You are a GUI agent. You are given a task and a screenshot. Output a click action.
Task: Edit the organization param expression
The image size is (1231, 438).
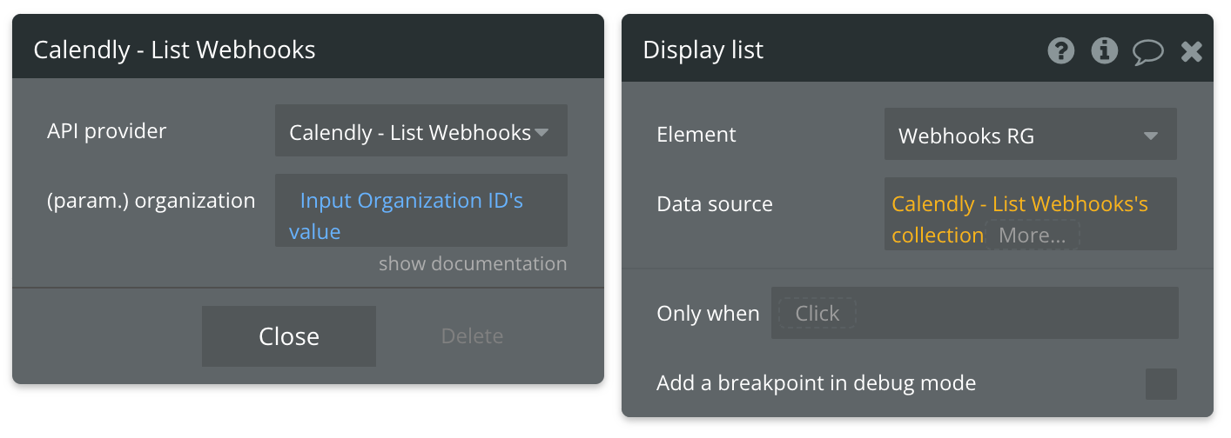[x=421, y=210]
